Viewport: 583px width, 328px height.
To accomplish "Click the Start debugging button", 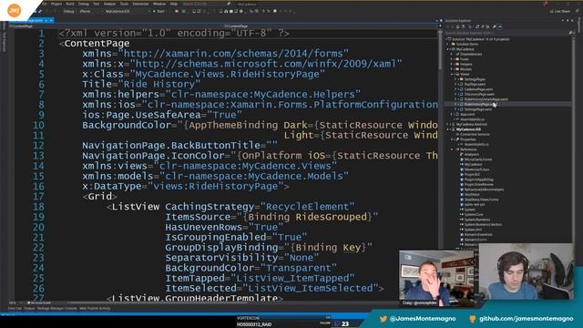I will [x=159, y=12].
